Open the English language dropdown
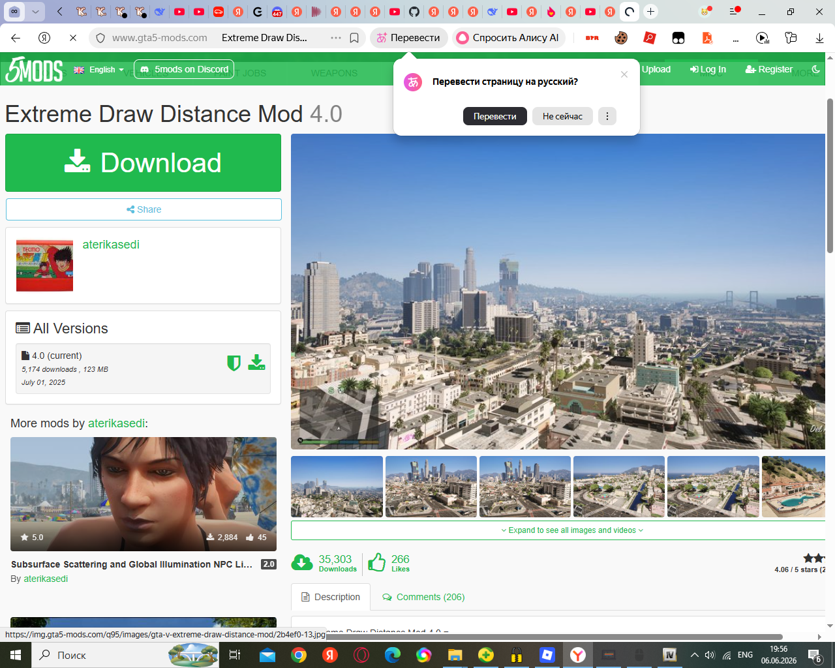Screen dimensions: 835x668 [99, 70]
